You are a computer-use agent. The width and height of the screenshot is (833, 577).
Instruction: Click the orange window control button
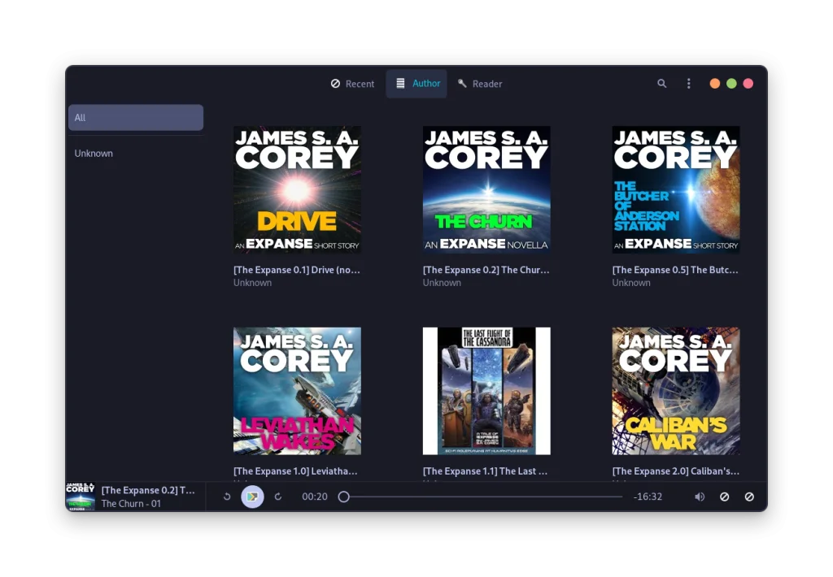[x=714, y=84]
